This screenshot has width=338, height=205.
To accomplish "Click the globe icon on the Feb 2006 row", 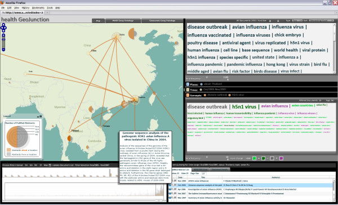I will [x=170, y=185].
